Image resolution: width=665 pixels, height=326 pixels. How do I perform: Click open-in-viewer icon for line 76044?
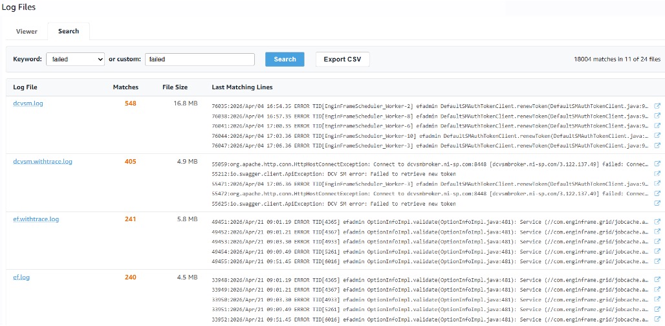(x=658, y=136)
